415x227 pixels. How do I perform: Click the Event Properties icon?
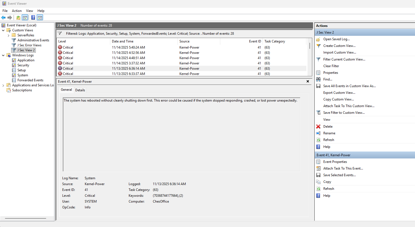point(318,162)
